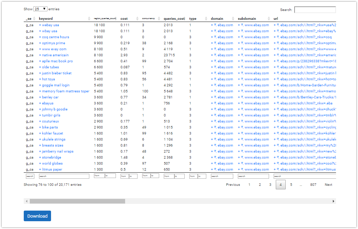Click the plus icon beside keyword "webay usa"
The height and width of the screenshot is (229, 358).
tap(40, 25)
